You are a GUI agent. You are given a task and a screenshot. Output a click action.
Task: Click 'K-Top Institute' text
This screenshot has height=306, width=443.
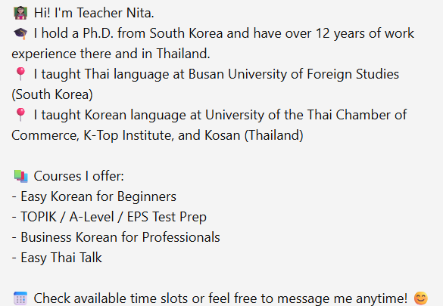(129, 135)
